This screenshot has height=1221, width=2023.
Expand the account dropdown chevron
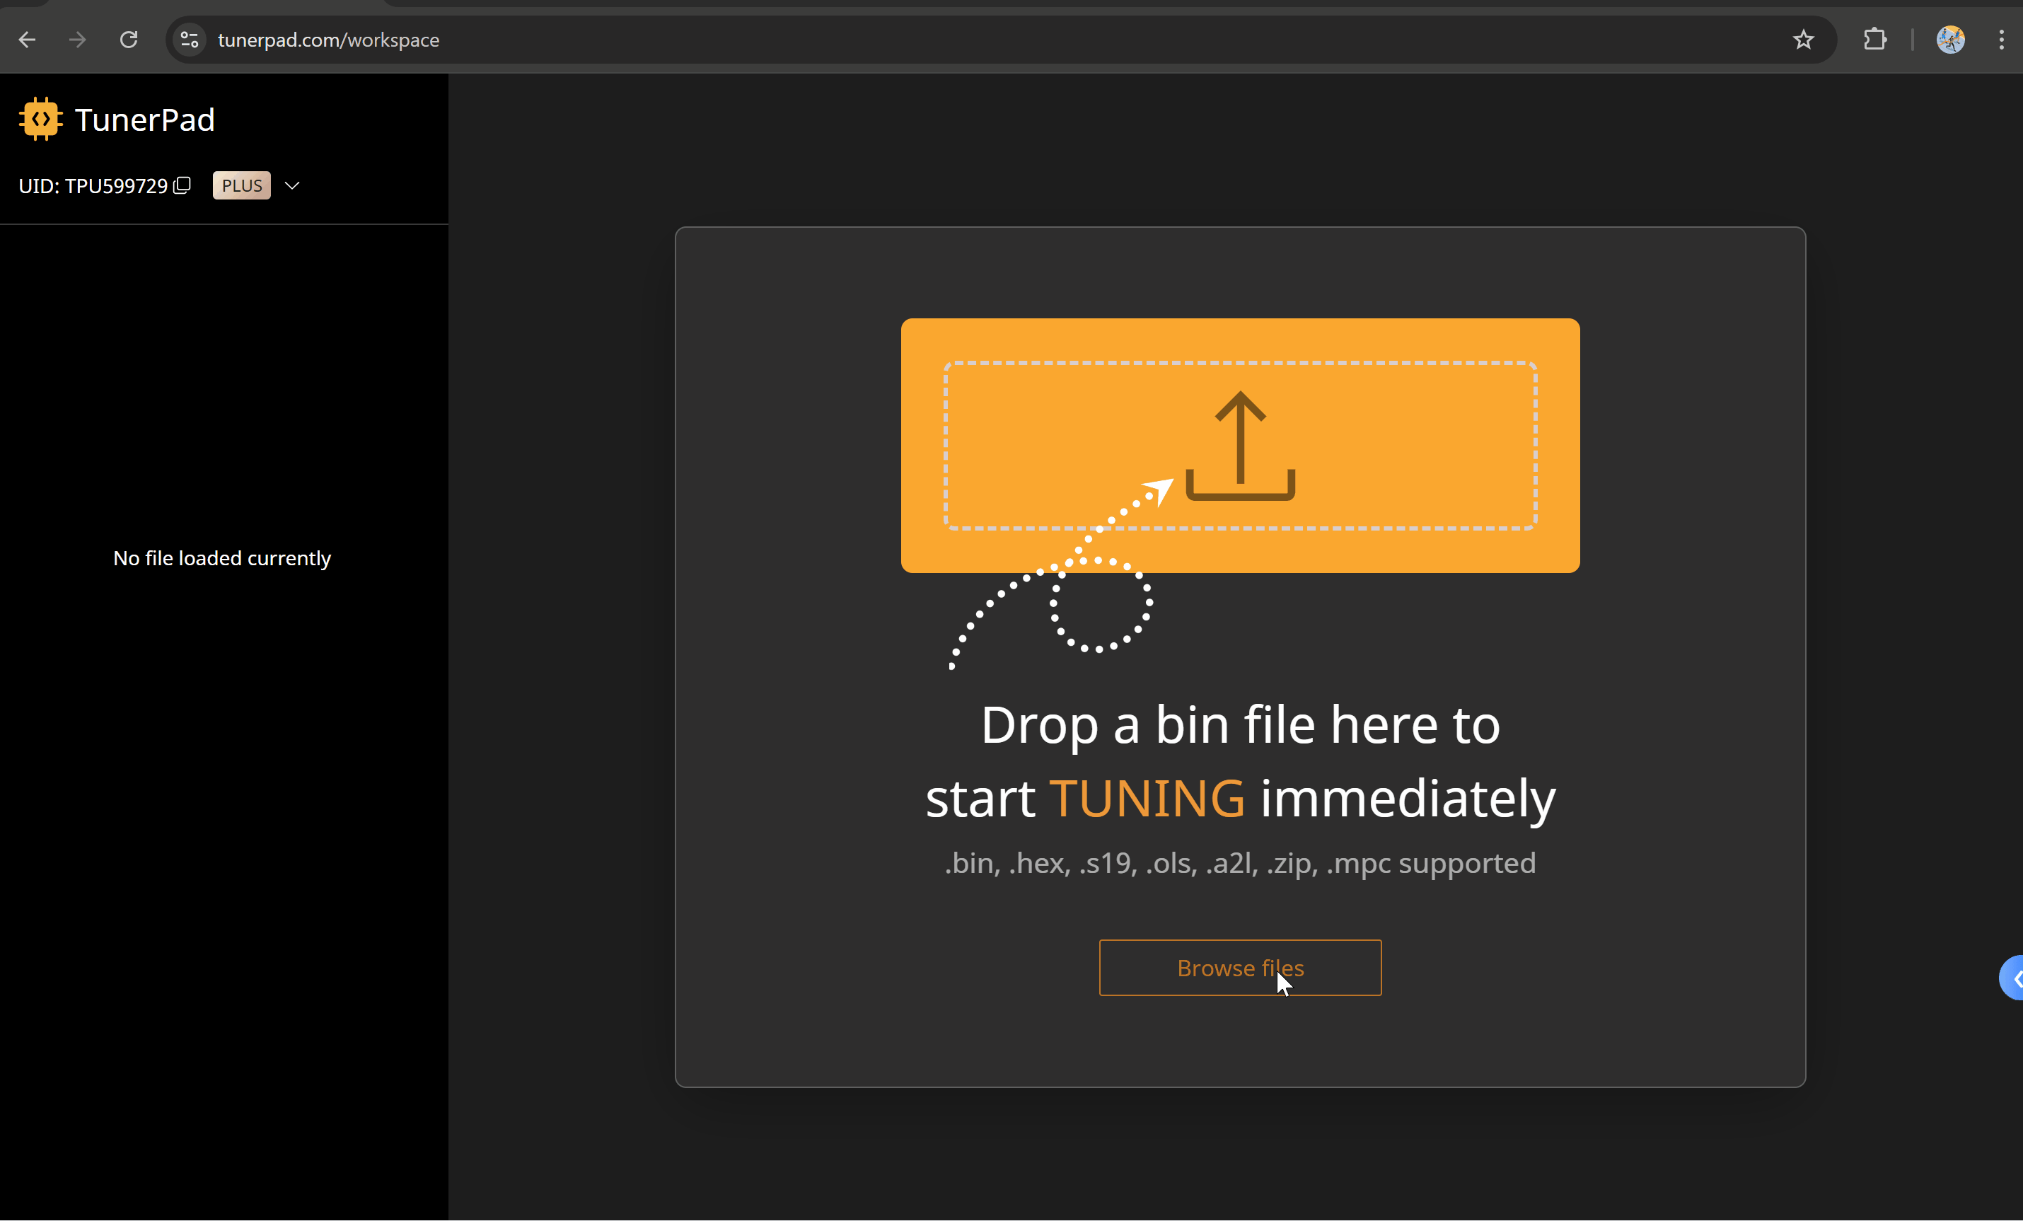point(291,185)
